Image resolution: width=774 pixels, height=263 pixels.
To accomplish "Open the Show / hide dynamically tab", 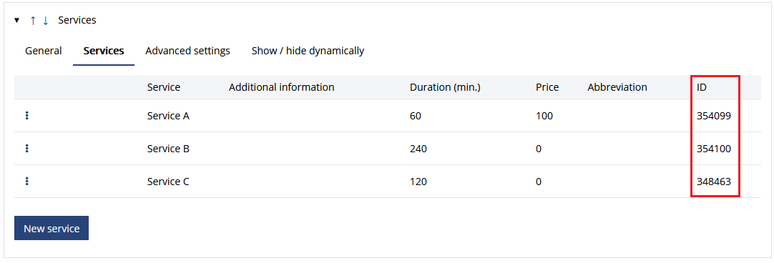I will [308, 50].
